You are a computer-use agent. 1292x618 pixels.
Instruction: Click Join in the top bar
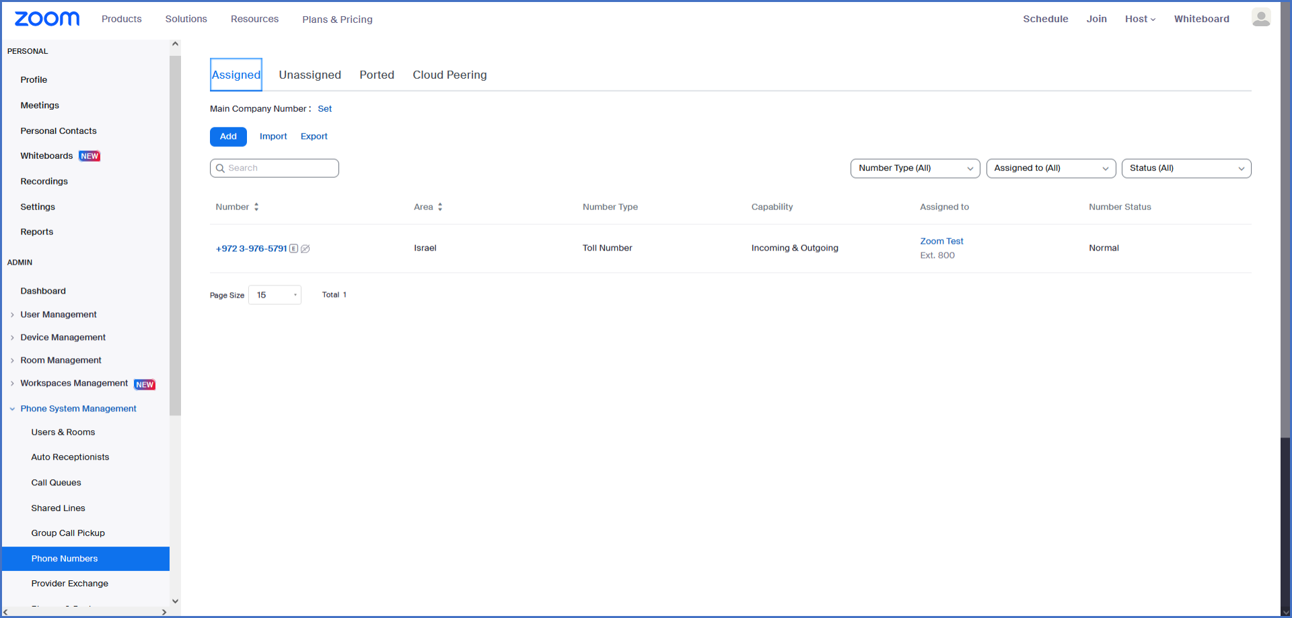click(x=1096, y=19)
